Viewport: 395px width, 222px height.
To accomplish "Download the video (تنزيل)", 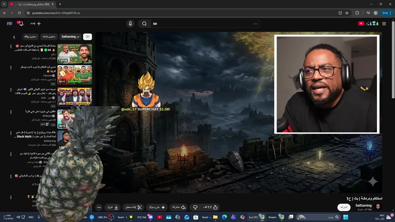I will pos(113,208).
